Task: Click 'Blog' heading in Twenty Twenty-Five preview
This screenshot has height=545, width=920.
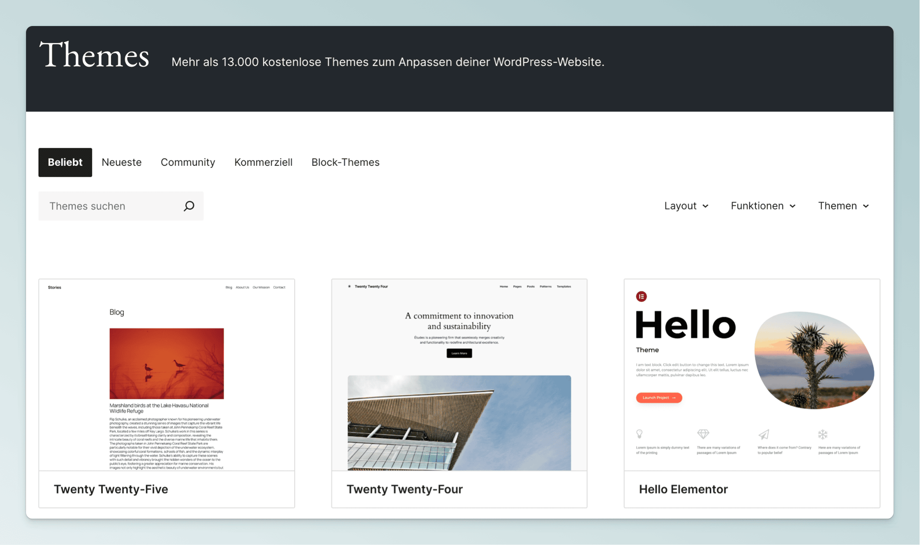Action: [x=117, y=312]
